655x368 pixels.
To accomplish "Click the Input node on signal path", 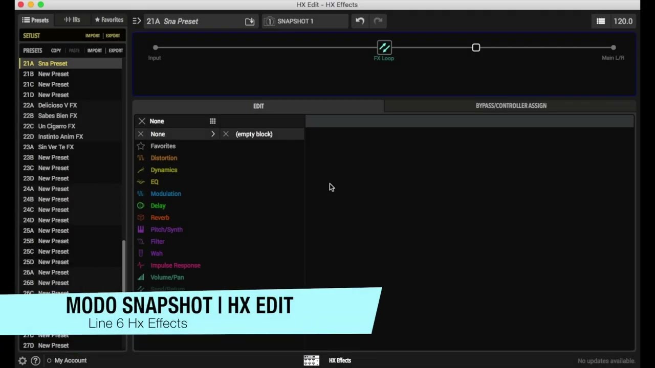I will point(156,48).
